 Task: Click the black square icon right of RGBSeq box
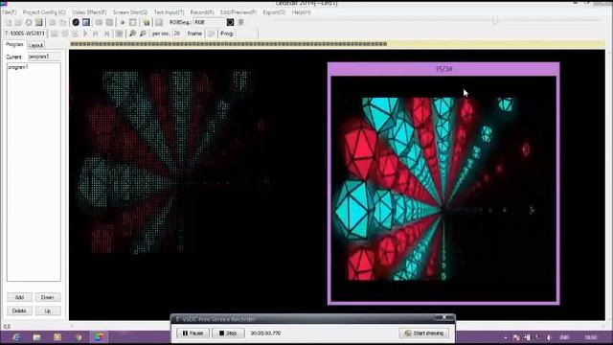(x=230, y=22)
